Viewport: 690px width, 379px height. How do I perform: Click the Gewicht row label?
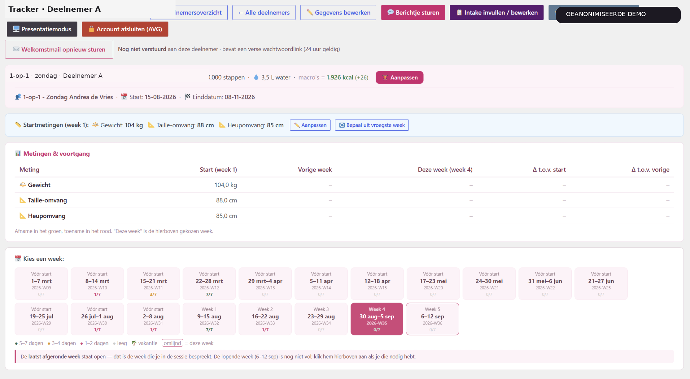(39, 185)
